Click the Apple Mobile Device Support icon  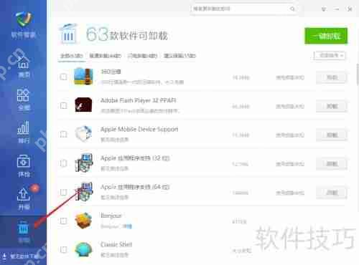pos(83,134)
